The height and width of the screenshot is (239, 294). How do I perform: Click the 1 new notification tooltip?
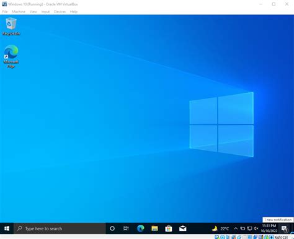point(278,220)
